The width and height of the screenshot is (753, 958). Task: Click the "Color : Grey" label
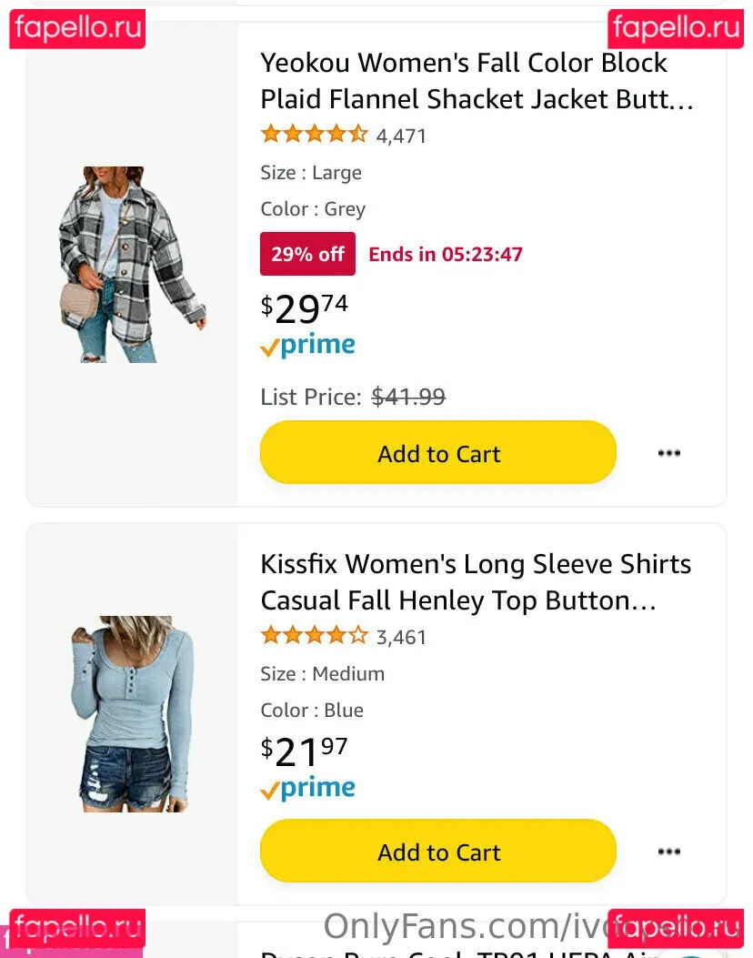[x=313, y=209]
